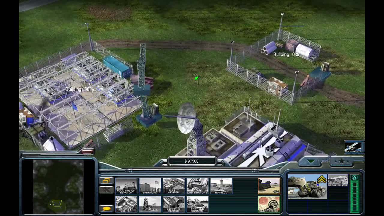Select the Particle Cannon superweapon icon
The width and height of the screenshot is (384, 216).
click(x=197, y=204)
